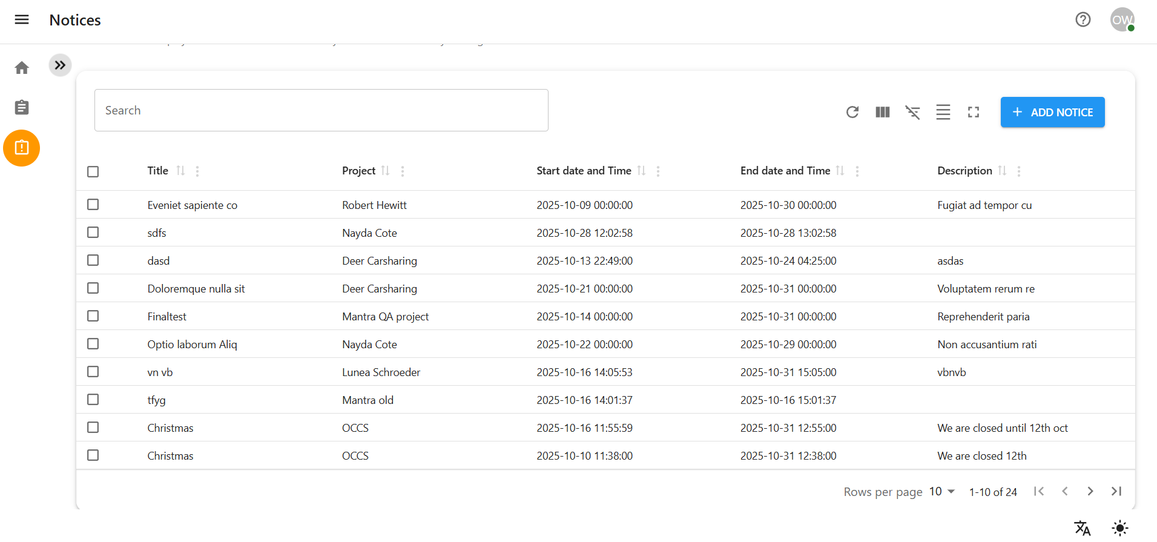Toggle full screen table view
1157x542 pixels.
tap(973, 112)
